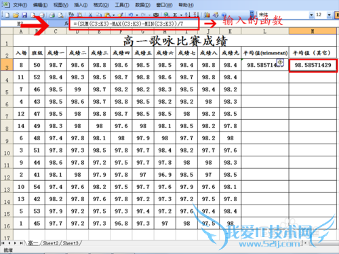
Task: Open the 编辑 (Edit) menu
Action: (40, 5)
